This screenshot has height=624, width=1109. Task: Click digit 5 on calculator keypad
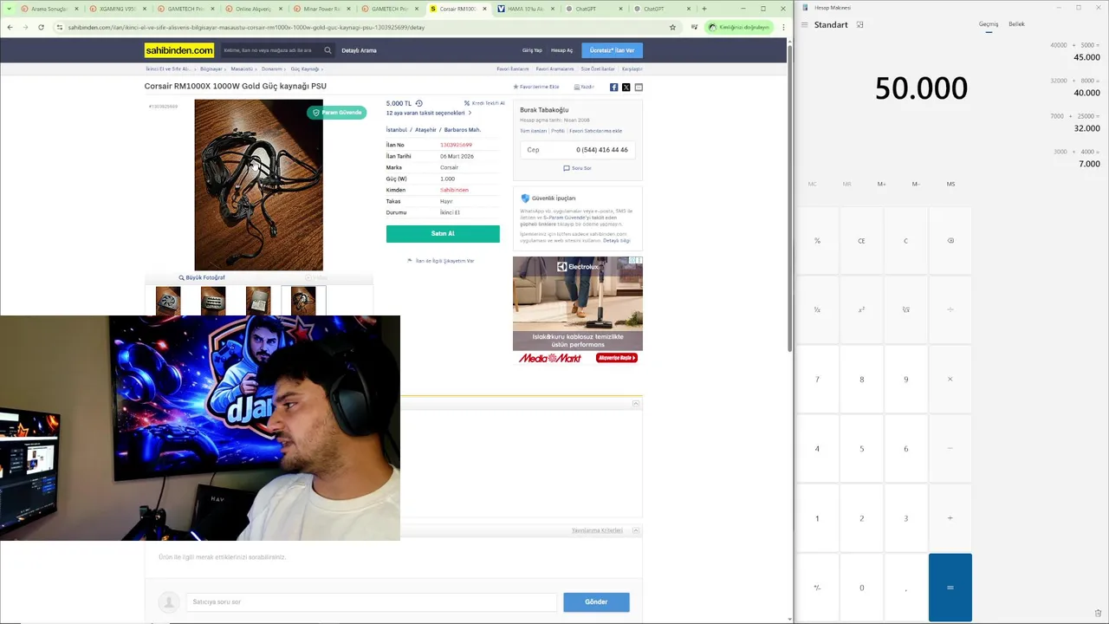[x=861, y=449]
